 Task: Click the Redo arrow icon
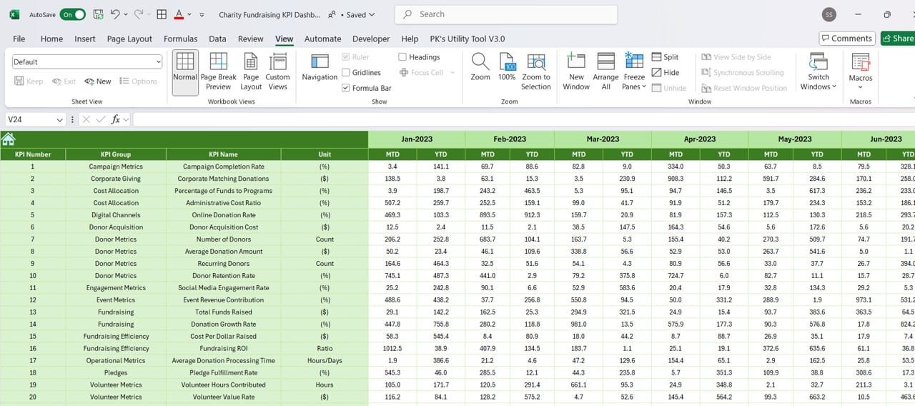(138, 14)
